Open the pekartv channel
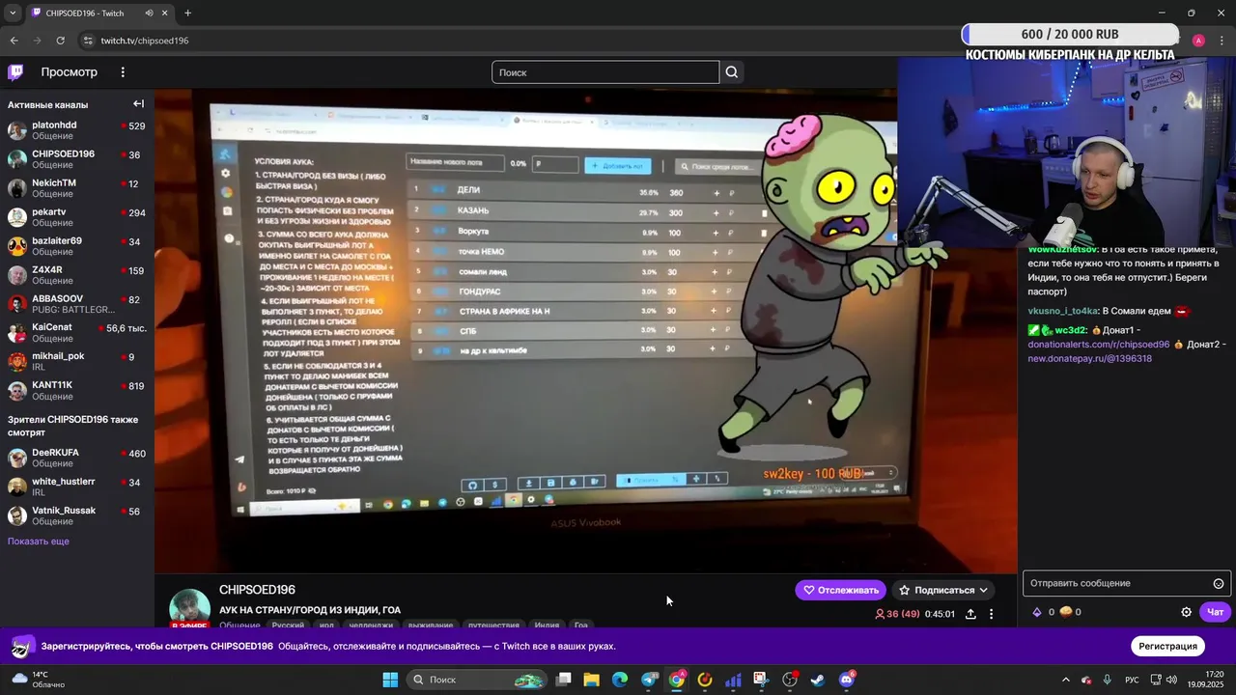 pos(77,217)
